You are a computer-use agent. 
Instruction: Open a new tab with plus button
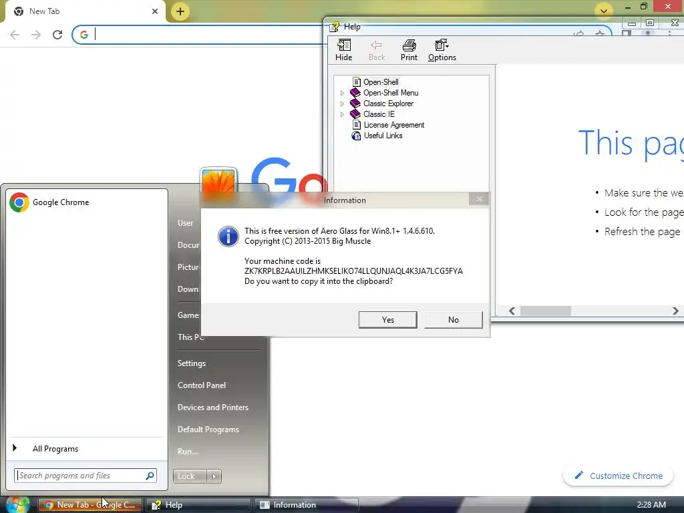click(180, 11)
